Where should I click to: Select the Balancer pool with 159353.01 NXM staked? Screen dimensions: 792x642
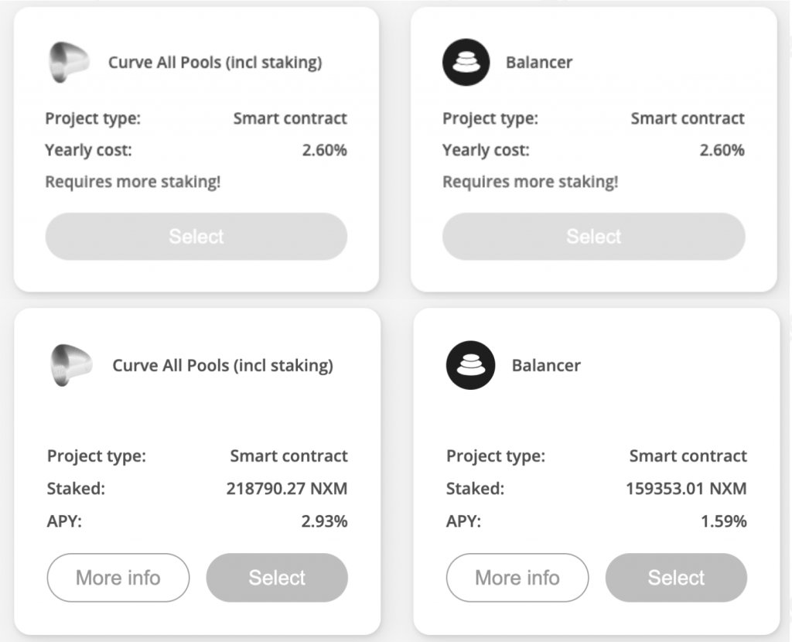pos(676,578)
